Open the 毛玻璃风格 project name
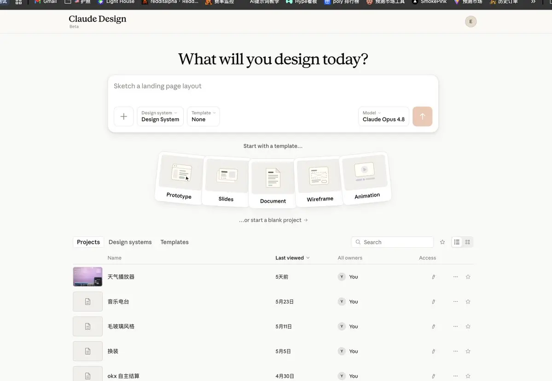Screen dimensions: 552x381 (121, 326)
